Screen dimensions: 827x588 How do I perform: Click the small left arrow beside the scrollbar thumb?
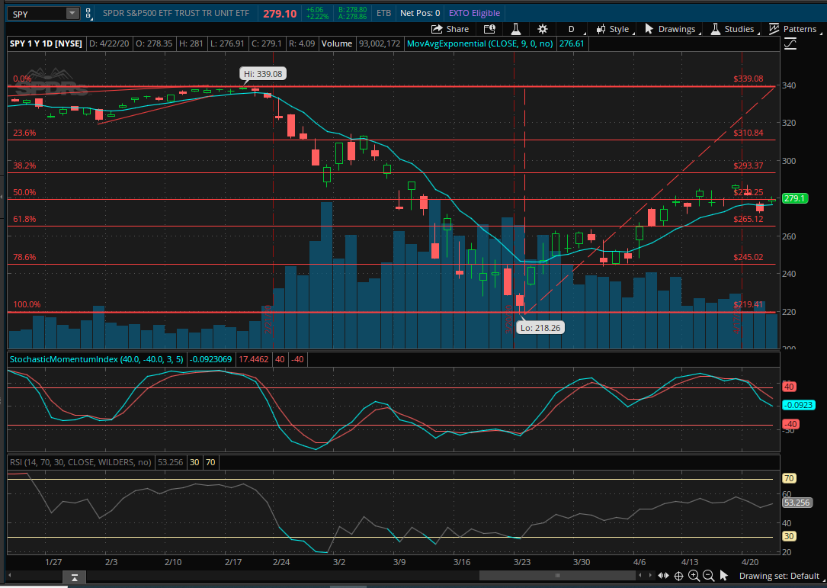tap(641, 576)
